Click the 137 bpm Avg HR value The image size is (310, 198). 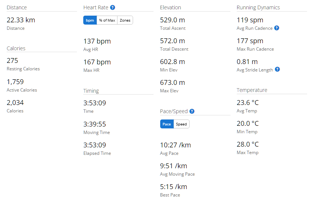tap(97, 41)
